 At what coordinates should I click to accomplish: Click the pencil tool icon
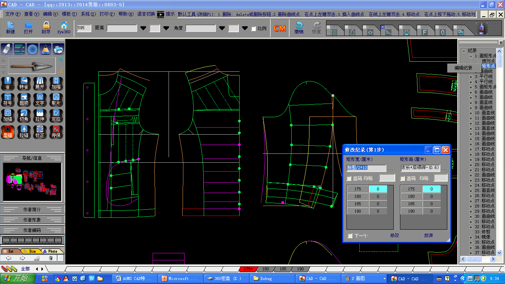click(x=45, y=49)
